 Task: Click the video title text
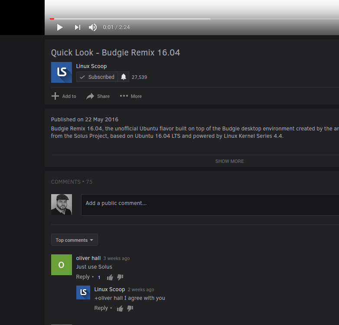pyautogui.click(x=115, y=52)
